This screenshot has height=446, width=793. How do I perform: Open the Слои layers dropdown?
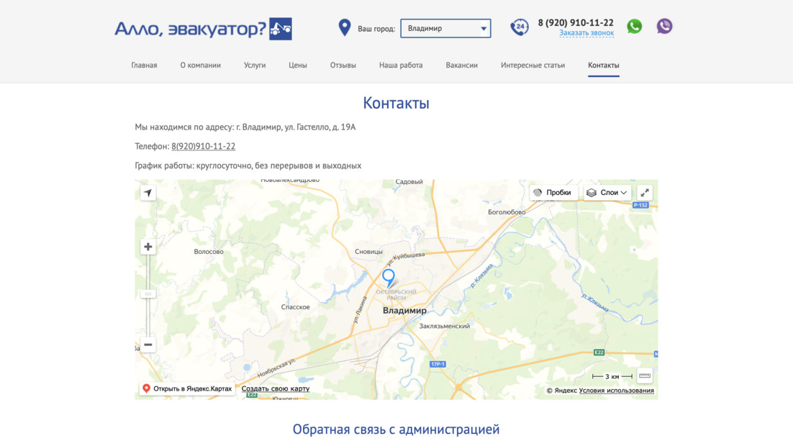607,193
